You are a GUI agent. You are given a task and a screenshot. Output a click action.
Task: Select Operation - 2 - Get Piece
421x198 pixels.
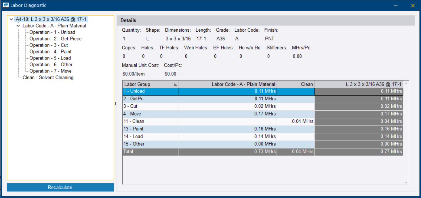[55, 39]
